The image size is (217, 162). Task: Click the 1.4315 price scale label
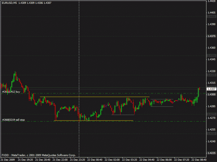tap(211, 83)
